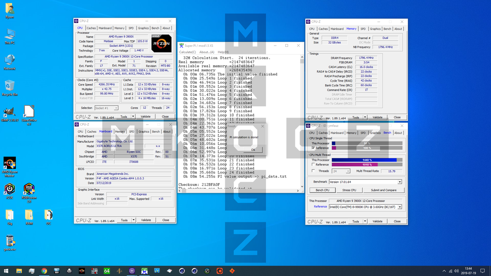The width and height of the screenshot is (491, 276).
Task: Switch to Graphics tab in CPU-Z Mainboard window
Action: pyautogui.click(x=144, y=131)
